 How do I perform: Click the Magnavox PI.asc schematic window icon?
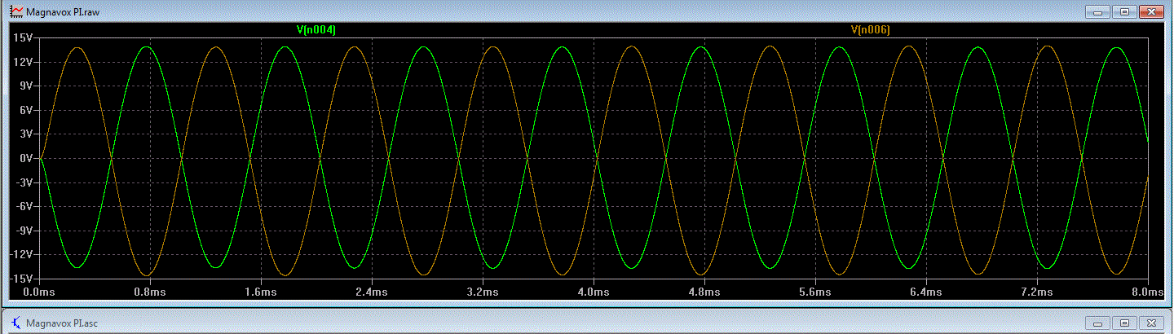click(16, 323)
